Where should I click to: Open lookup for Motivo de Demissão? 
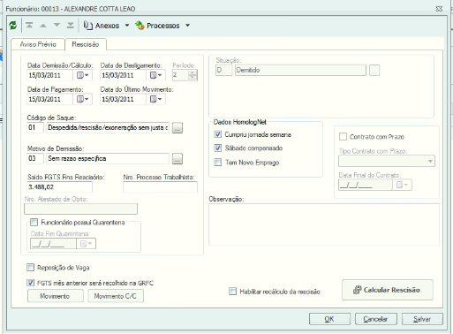(177, 159)
